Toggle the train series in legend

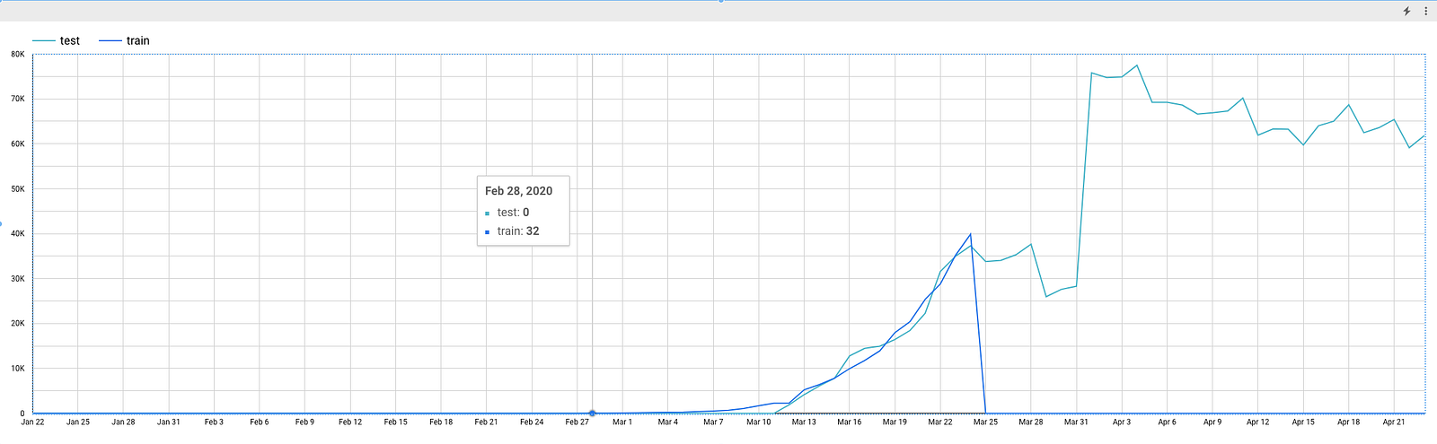[124, 40]
